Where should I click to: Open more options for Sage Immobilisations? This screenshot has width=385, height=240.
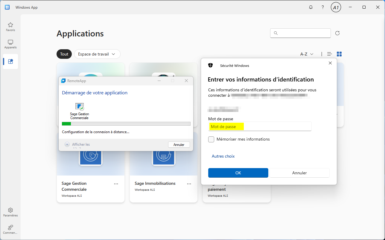(x=189, y=184)
